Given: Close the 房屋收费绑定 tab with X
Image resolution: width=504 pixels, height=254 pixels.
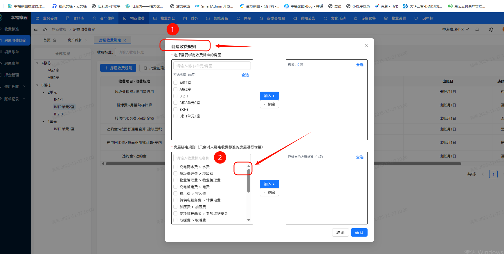Looking at the screenshot, I should [x=125, y=40].
